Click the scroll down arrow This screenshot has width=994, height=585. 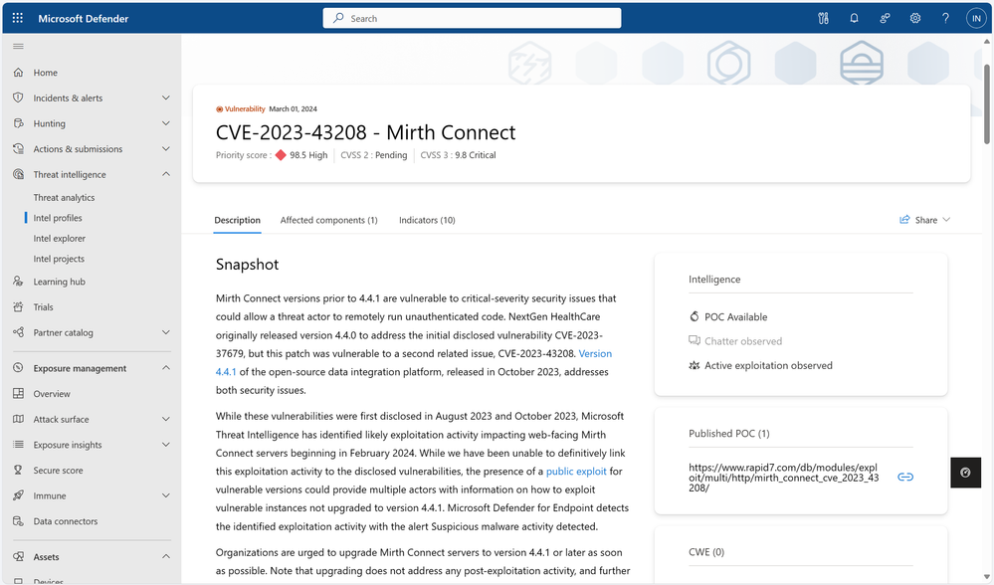[986, 577]
